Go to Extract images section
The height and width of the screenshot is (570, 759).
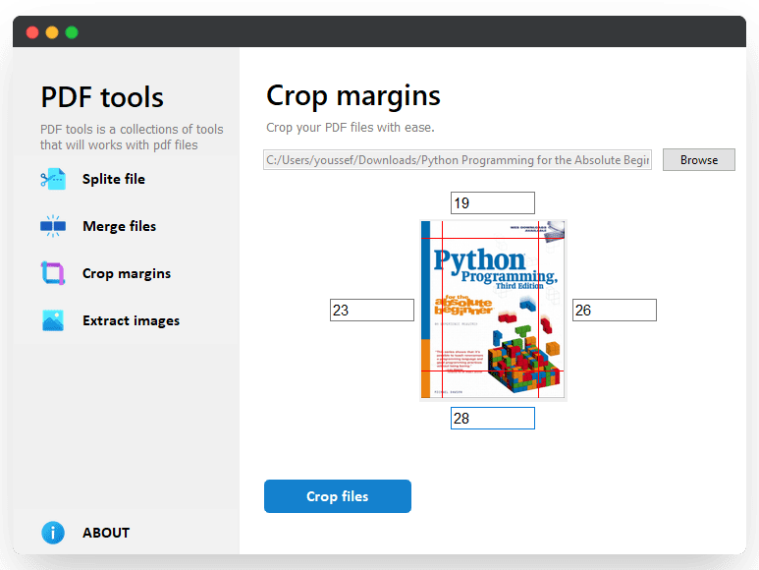(131, 320)
